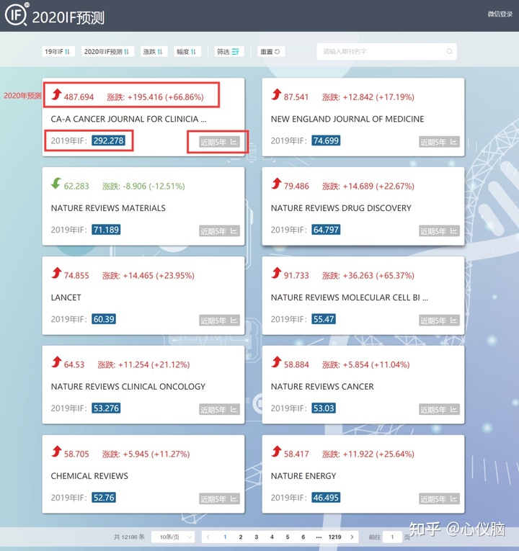Open 近期5年 chart for Nature Reviews Materials
The image size is (519, 551).
[x=219, y=231]
